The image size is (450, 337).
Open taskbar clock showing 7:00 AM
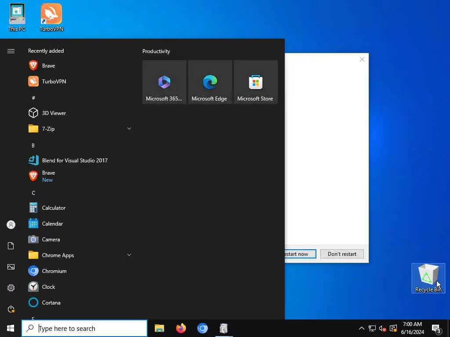click(412, 328)
